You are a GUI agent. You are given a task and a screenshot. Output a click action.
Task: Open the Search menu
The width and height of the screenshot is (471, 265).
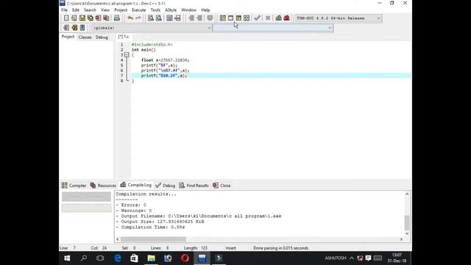coord(90,10)
